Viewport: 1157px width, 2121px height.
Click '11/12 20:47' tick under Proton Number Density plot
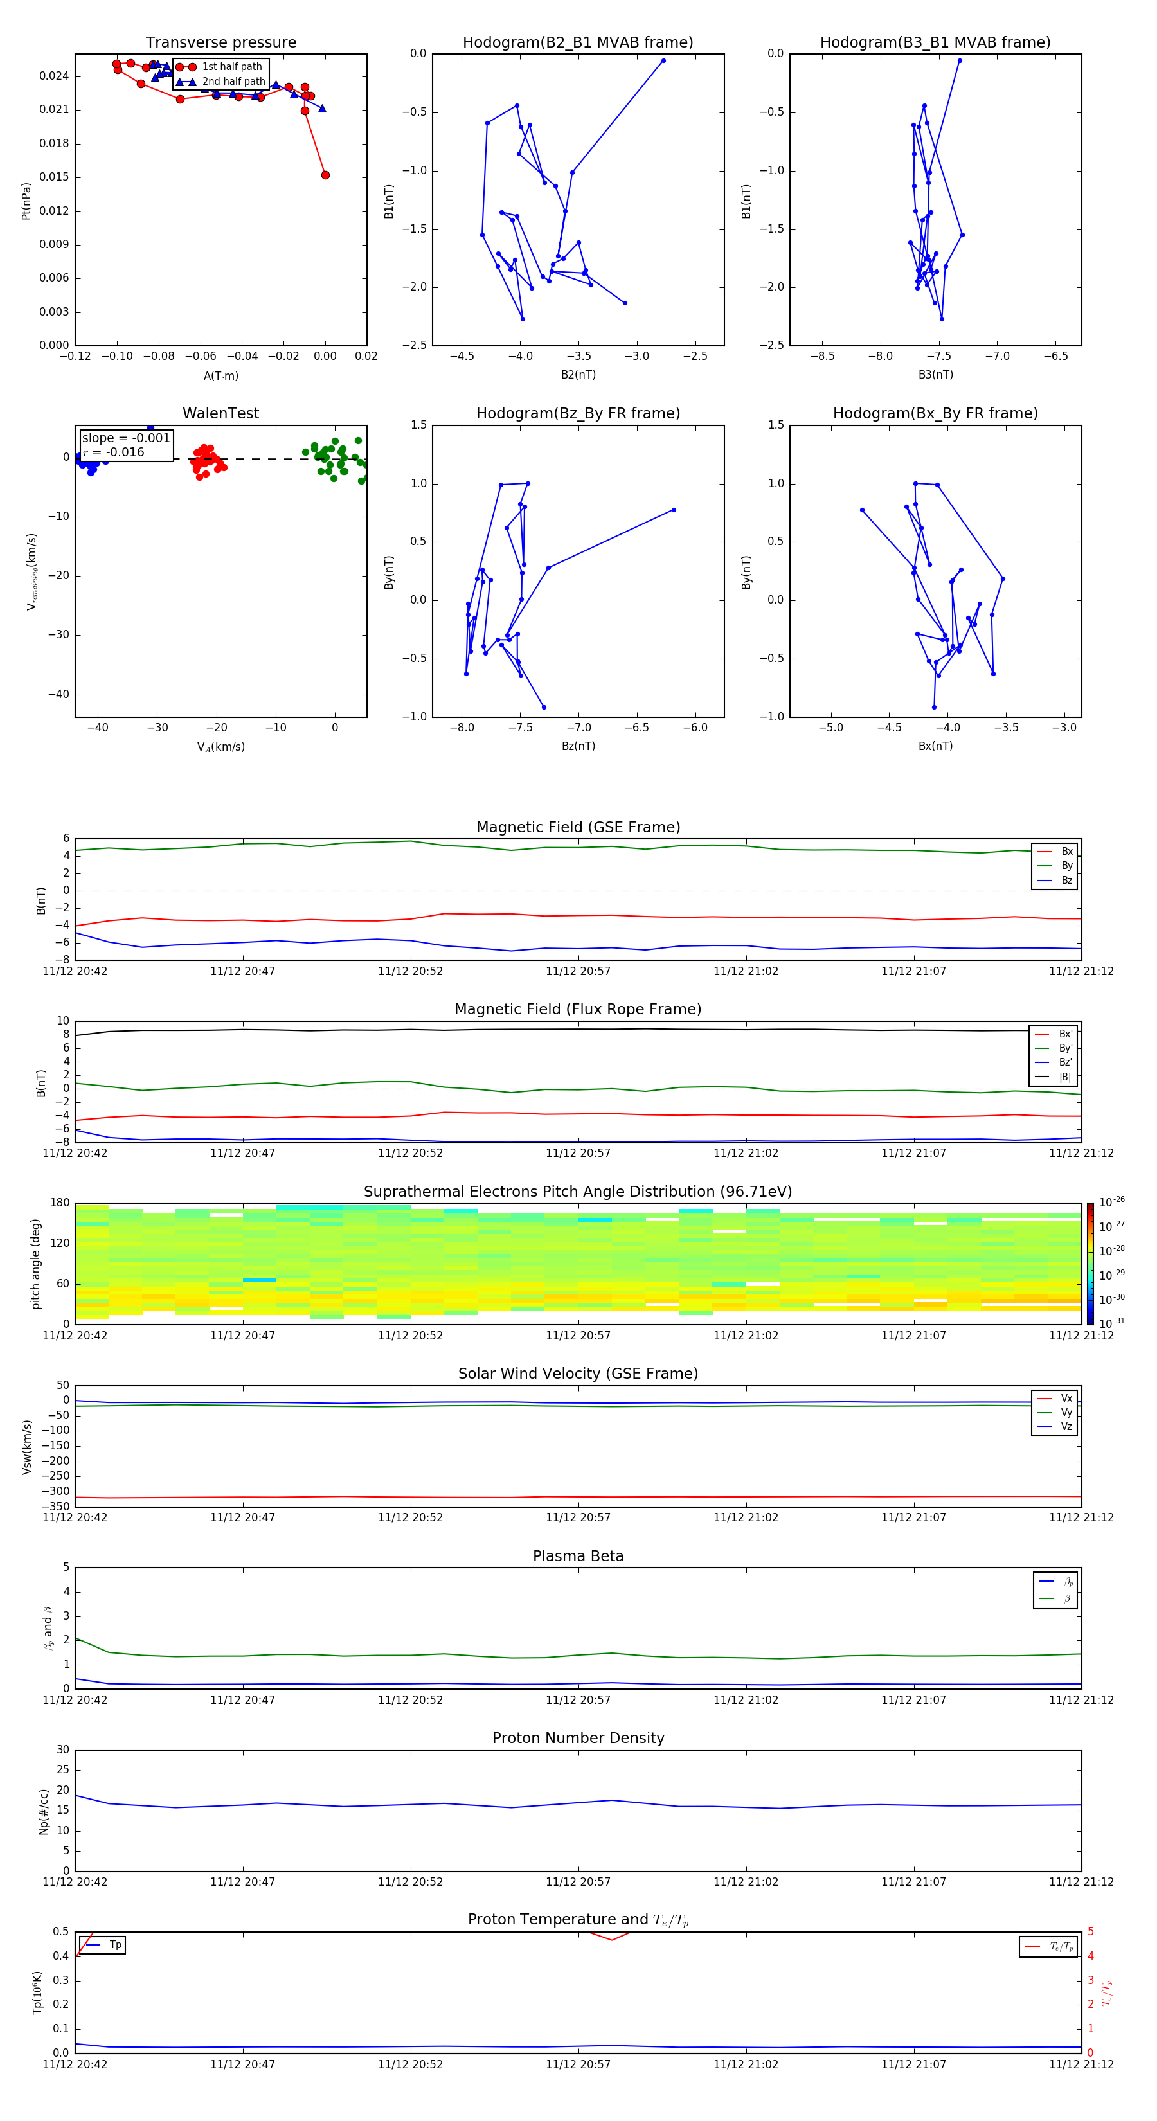243,1881
